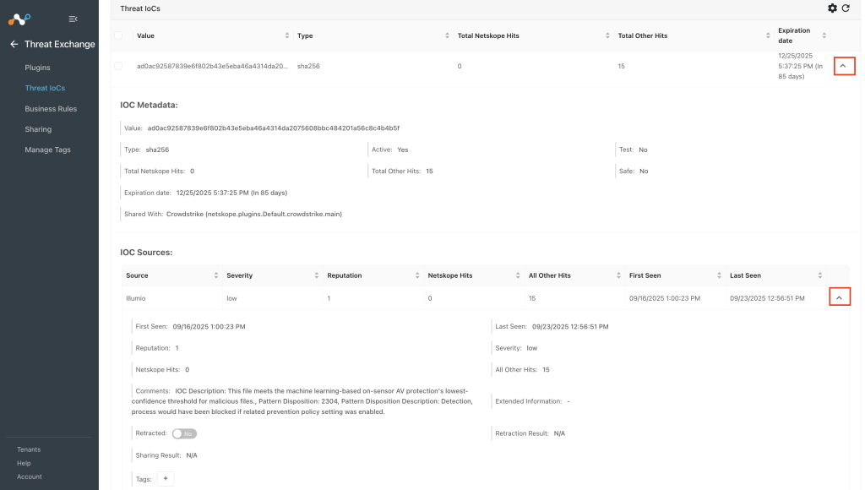The image size is (865, 490).
Task: Open Manage Tags in sidebar
Action: tap(47, 150)
